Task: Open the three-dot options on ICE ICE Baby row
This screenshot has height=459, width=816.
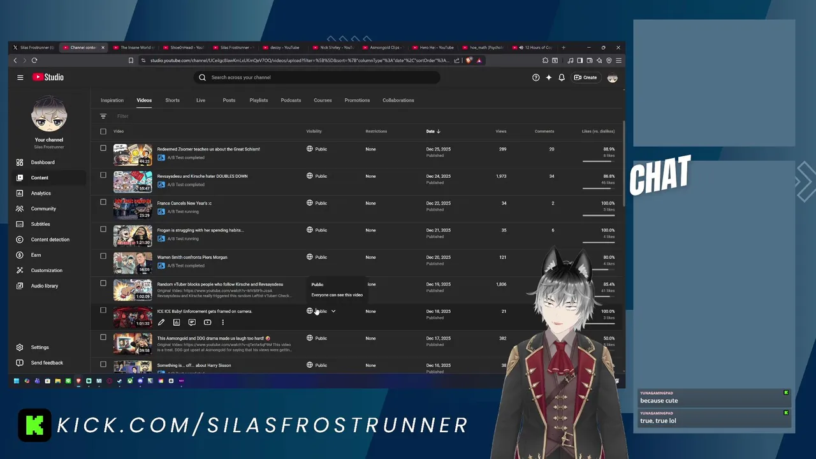Action: [x=222, y=323]
